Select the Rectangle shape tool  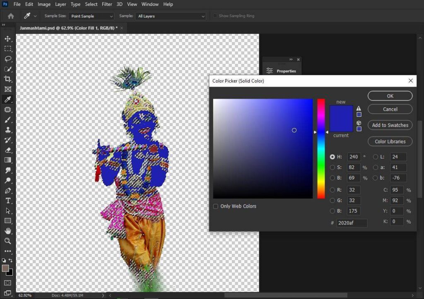coord(7,221)
